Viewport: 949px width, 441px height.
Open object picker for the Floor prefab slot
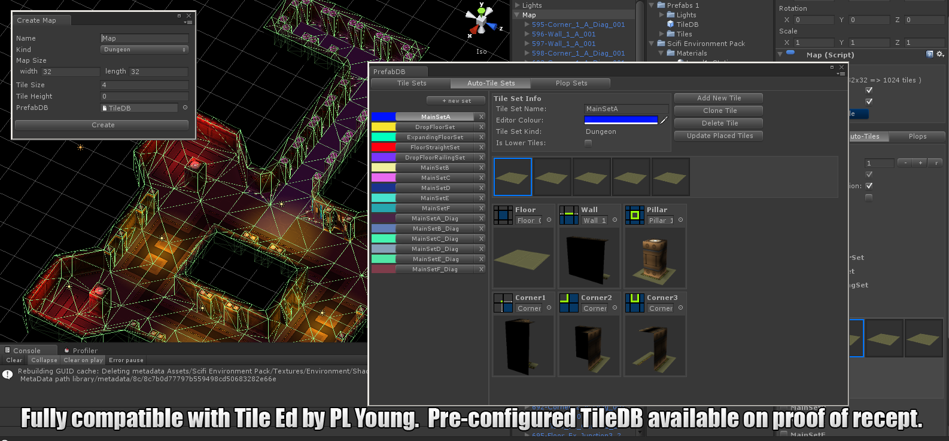(549, 220)
